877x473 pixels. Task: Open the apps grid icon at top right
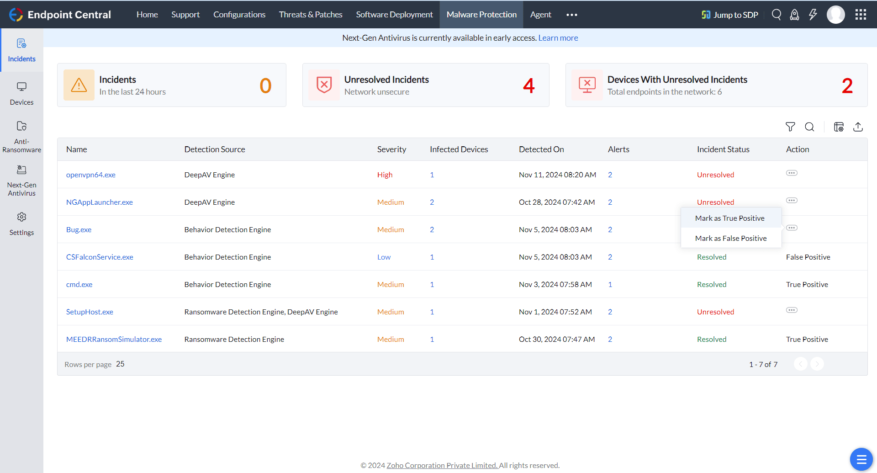[861, 14]
